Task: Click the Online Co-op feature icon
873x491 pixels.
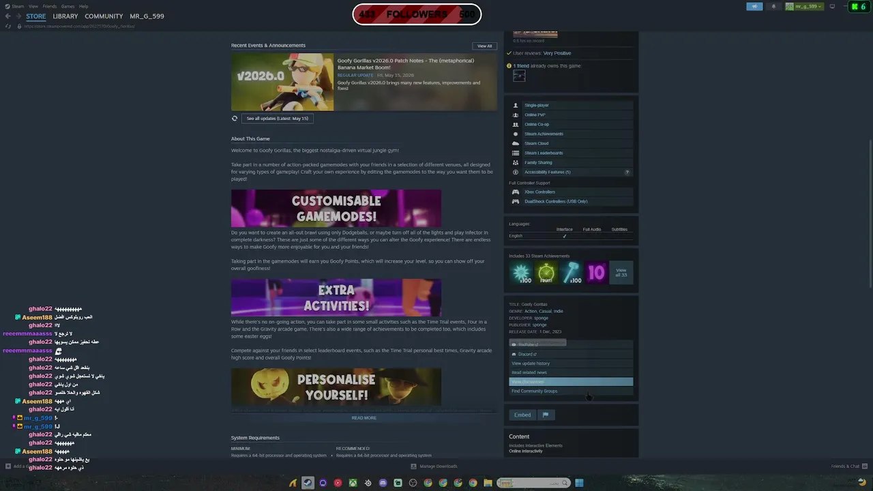Action: click(x=516, y=125)
